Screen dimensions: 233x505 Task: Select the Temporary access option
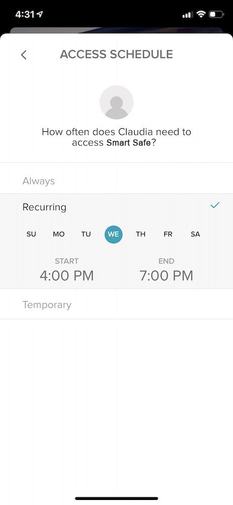click(x=116, y=304)
